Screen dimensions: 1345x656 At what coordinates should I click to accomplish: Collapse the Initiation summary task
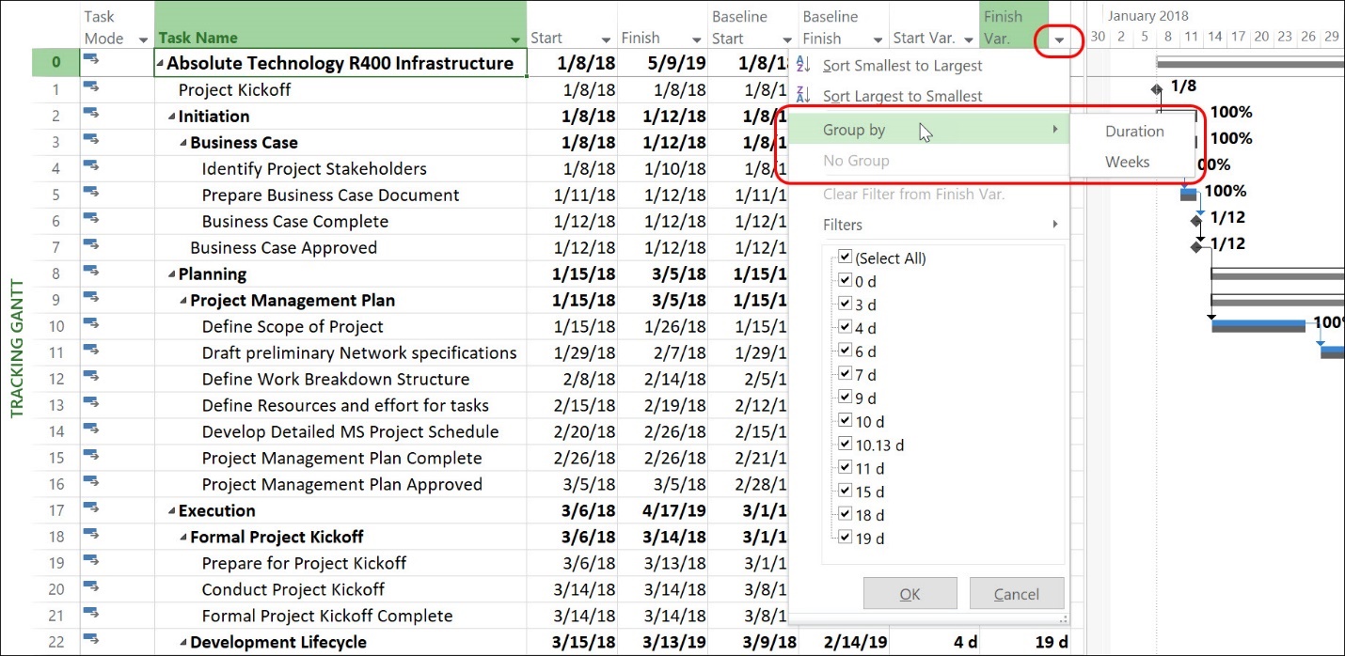171,117
